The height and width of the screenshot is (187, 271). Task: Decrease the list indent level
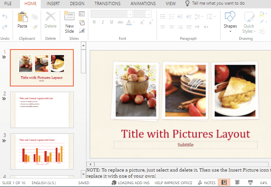(180, 17)
